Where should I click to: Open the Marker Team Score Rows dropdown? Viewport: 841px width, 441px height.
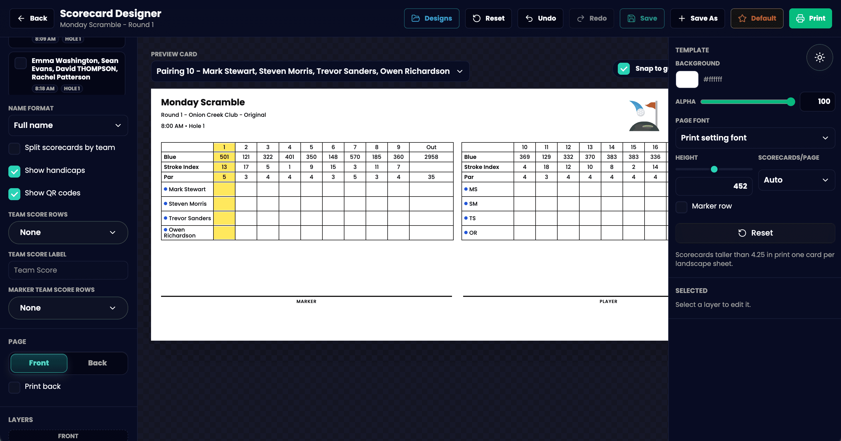coord(68,308)
